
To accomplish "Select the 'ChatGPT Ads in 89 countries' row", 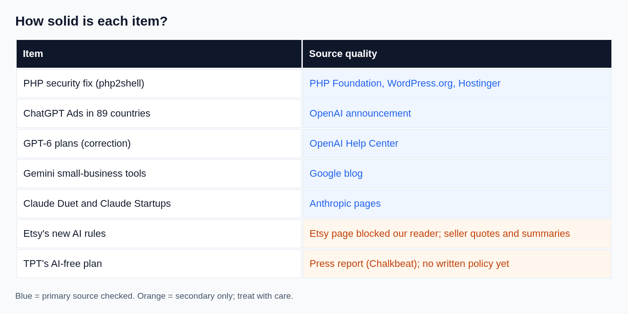I will pos(314,113).
